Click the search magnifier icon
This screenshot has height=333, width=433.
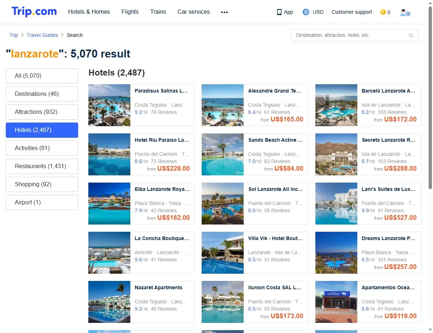pos(411,35)
